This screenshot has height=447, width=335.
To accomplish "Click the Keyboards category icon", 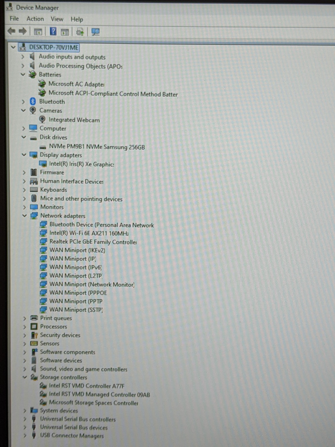I will (33, 190).
